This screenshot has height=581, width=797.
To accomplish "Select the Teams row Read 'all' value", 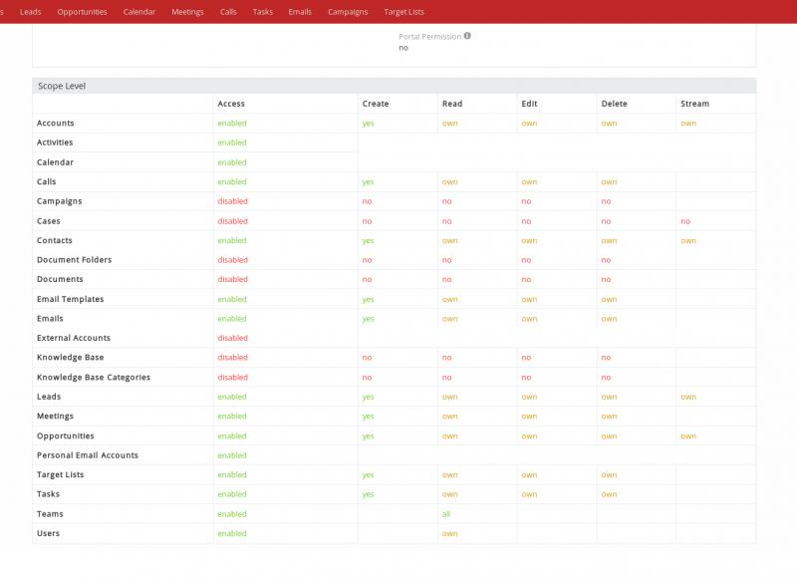I will point(446,514).
